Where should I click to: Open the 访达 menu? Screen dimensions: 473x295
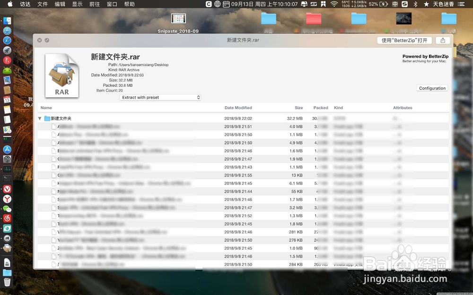pyautogui.click(x=25, y=4)
